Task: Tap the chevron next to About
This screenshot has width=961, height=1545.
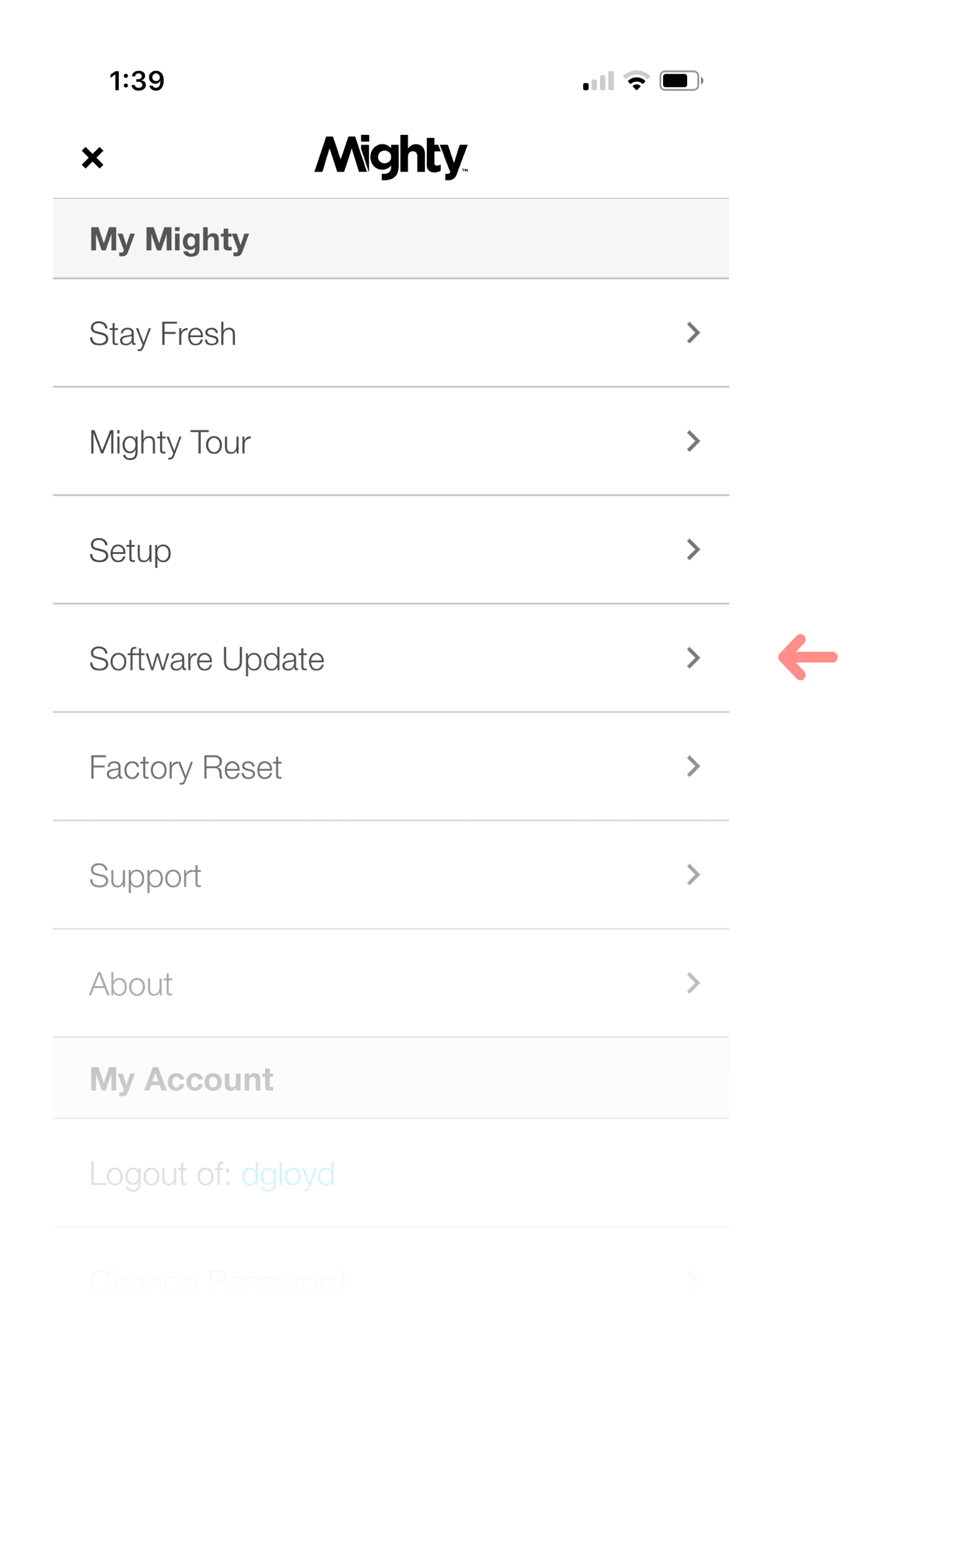Action: click(x=693, y=984)
